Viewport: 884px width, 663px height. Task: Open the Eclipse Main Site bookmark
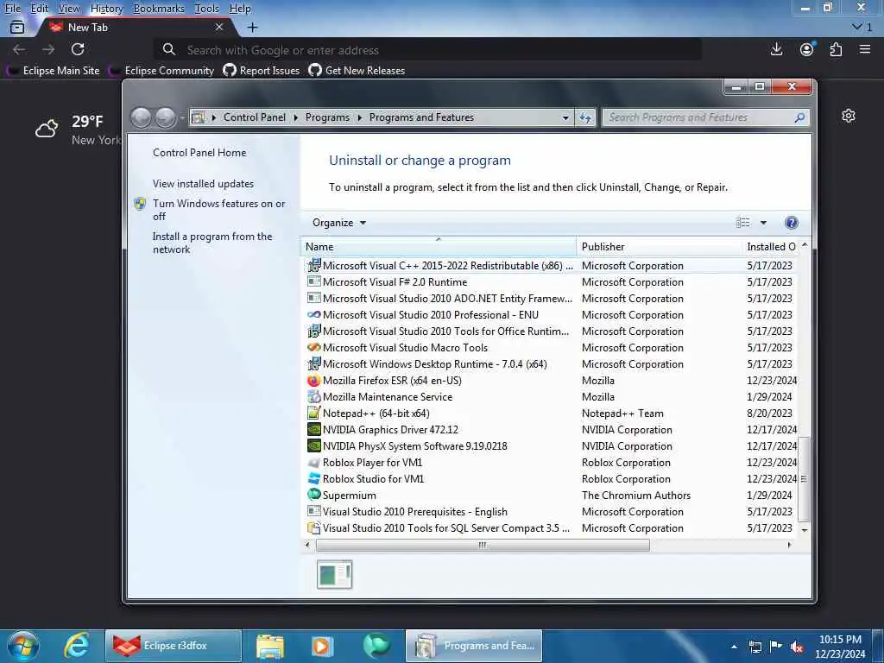tap(54, 71)
